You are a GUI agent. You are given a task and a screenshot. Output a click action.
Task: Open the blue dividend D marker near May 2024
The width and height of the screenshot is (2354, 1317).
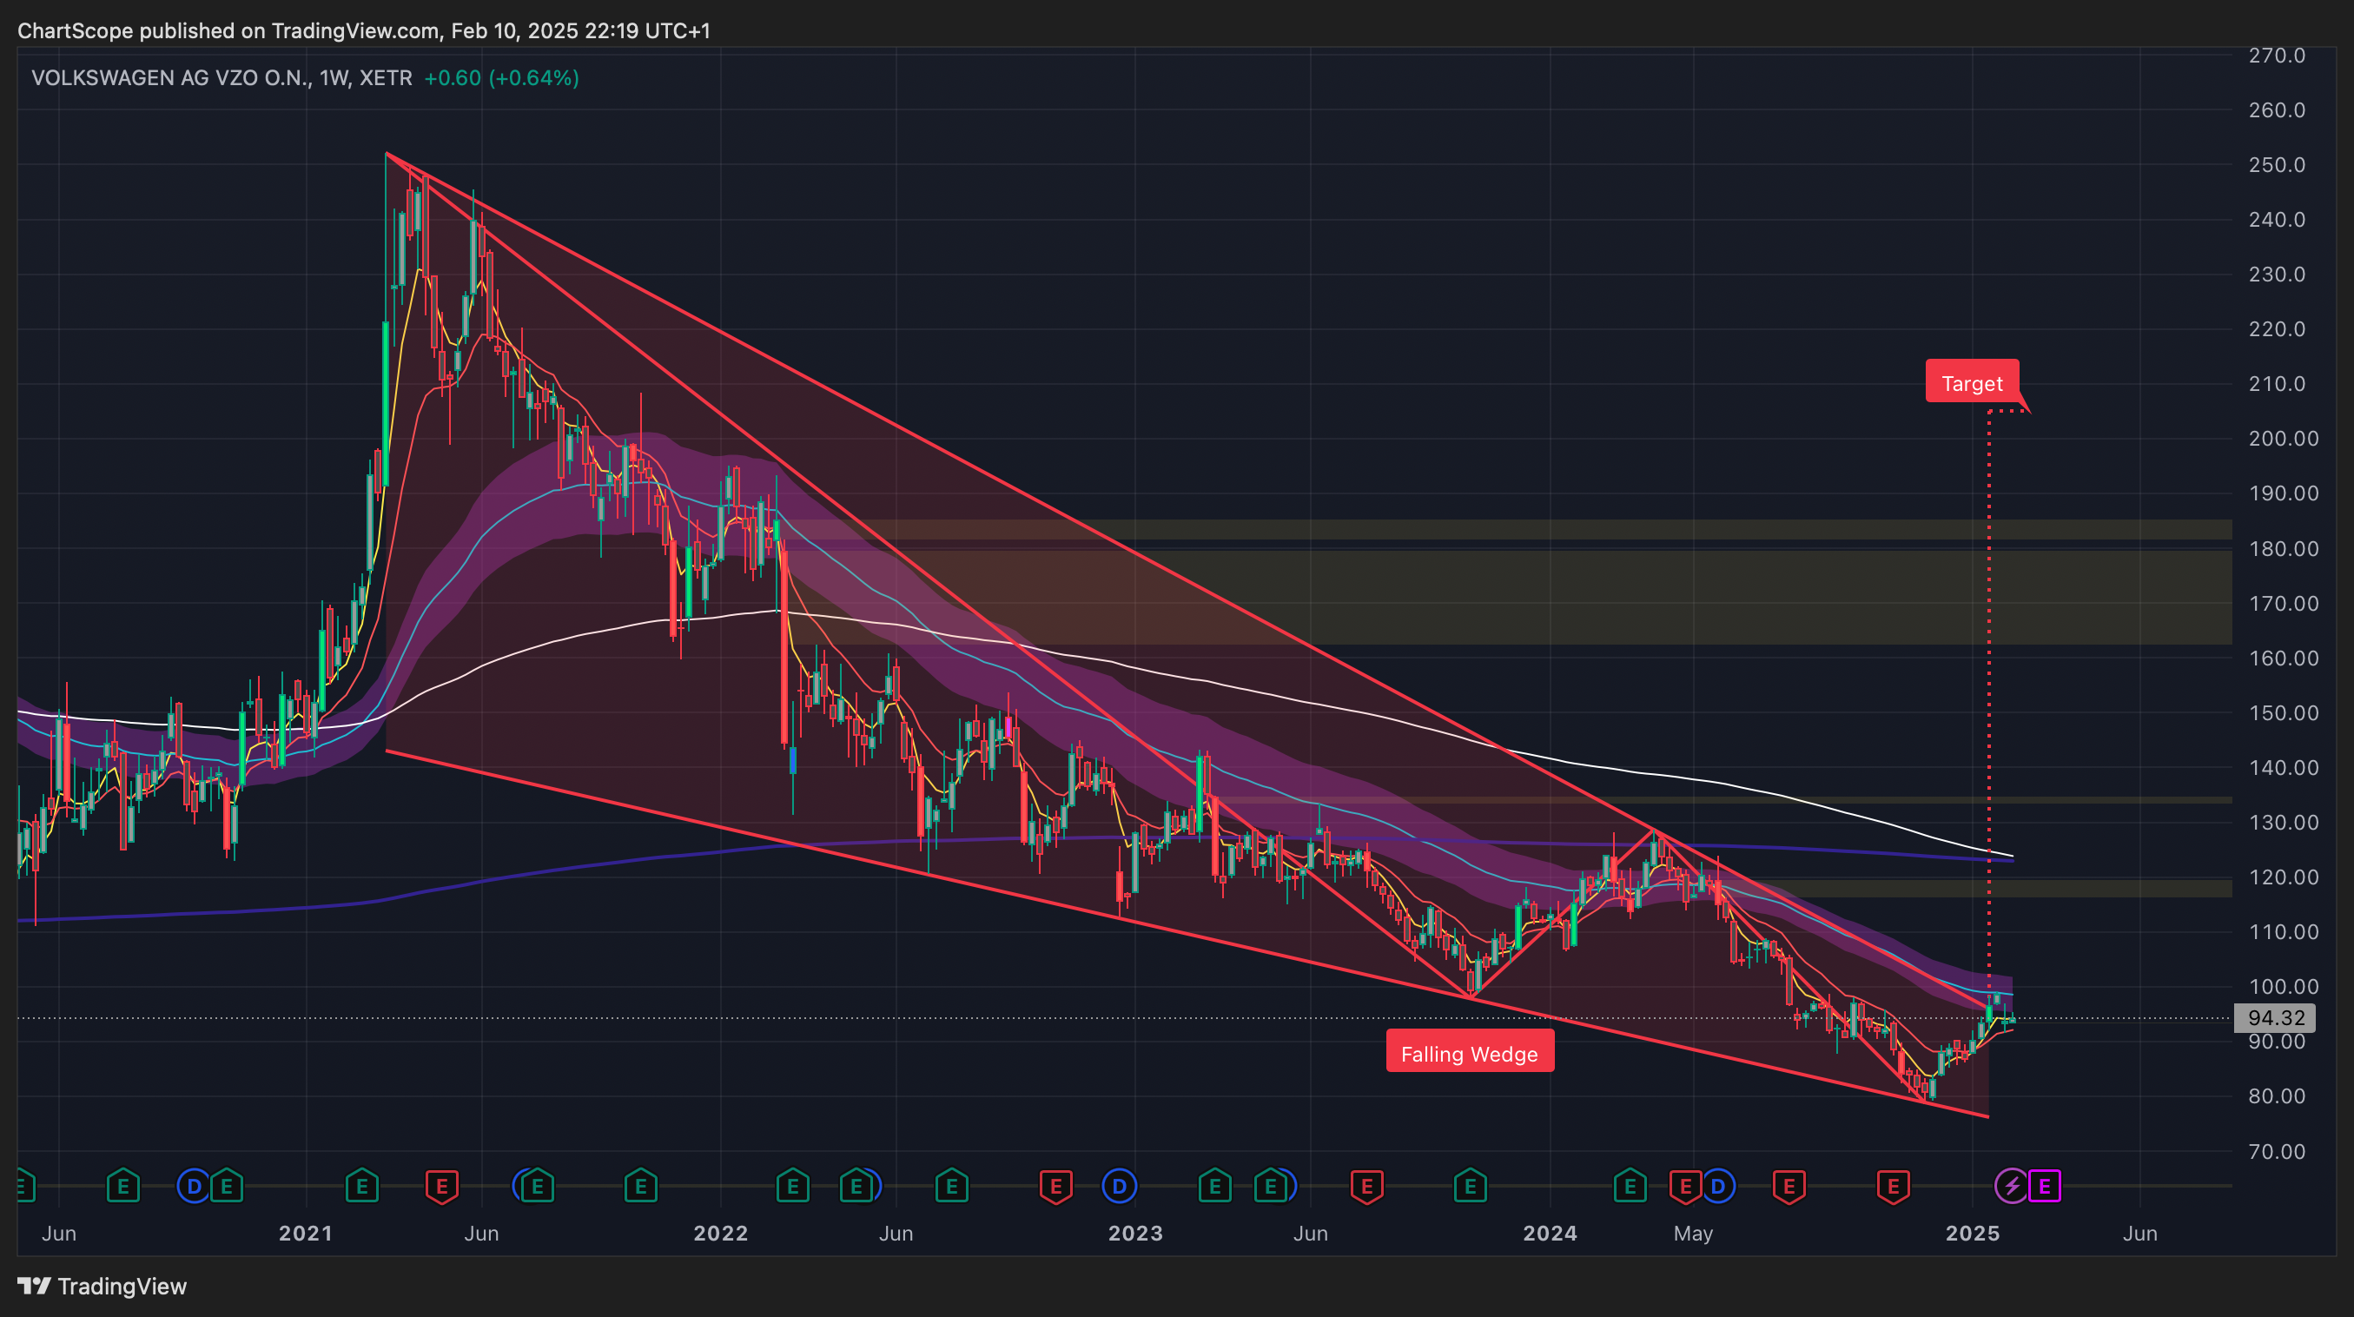pos(1718,1187)
